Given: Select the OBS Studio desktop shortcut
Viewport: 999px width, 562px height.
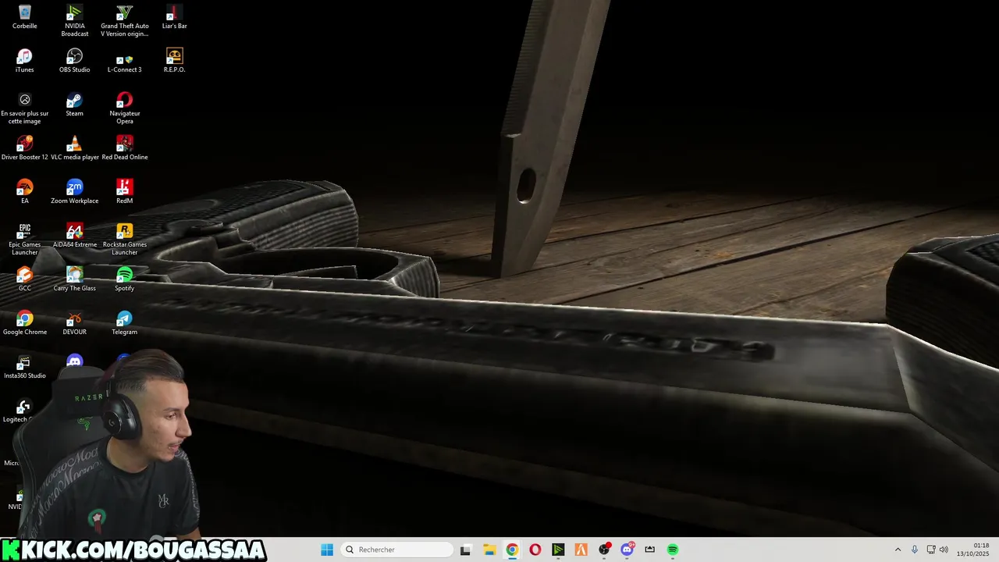Looking at the screenshot, I should click(x=75, y=60).
